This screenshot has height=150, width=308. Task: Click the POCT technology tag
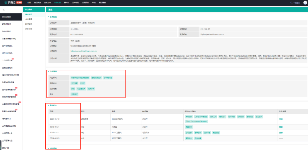(x=83, y=83)
